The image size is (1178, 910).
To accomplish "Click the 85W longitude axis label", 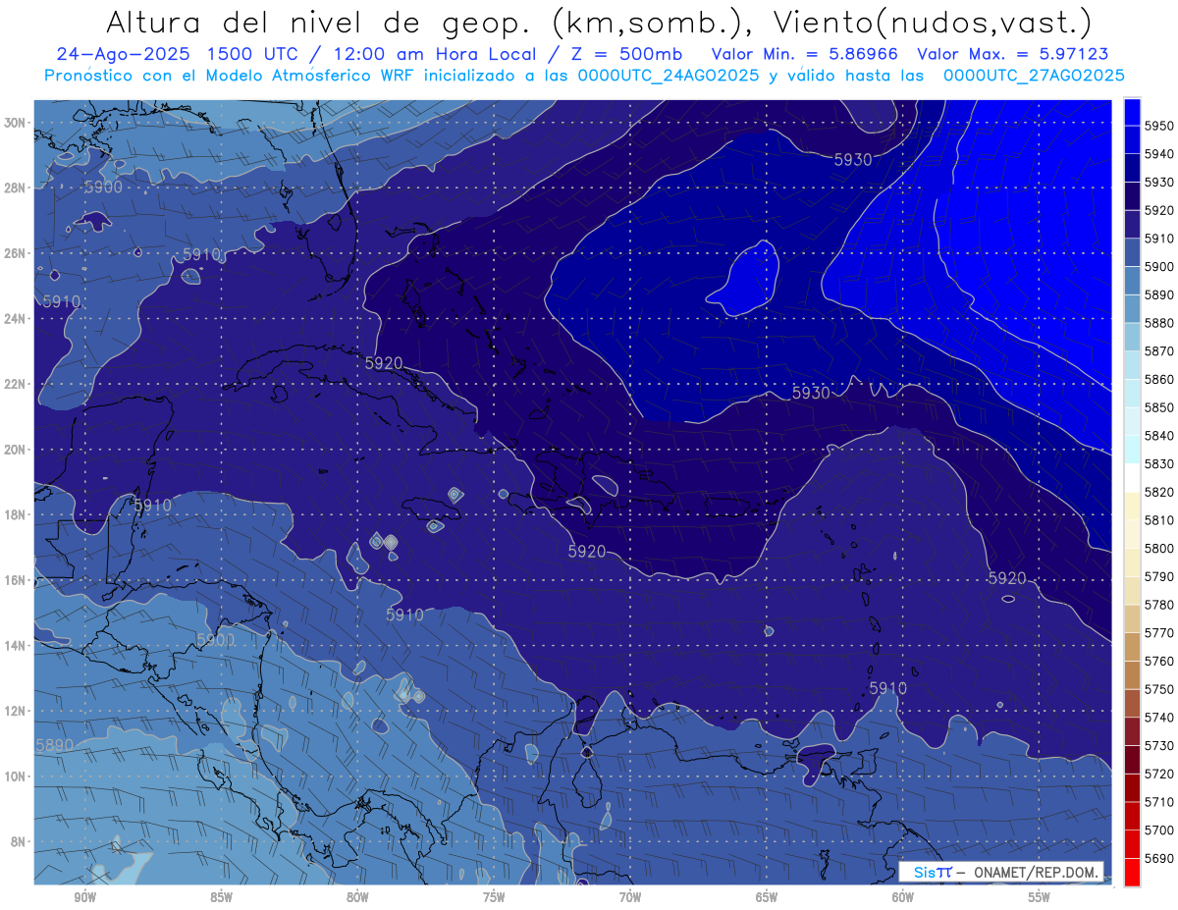I will pyautogui.click(x=221, y=897).
